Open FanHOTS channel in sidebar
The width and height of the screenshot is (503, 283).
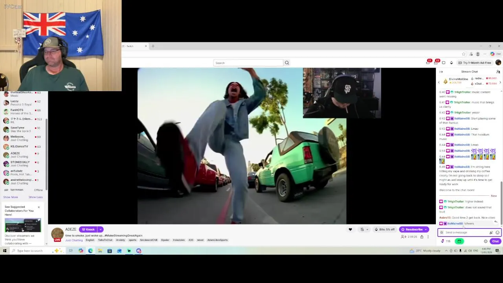pos(23,112)
